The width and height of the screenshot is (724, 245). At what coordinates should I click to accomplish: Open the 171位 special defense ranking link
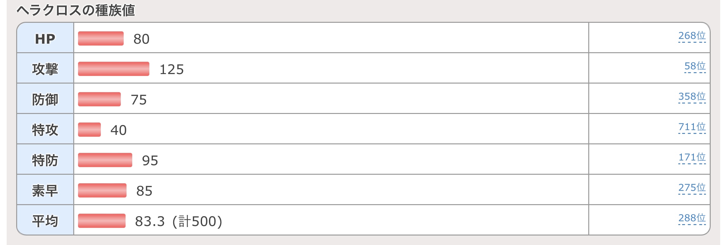click(692, 157)
